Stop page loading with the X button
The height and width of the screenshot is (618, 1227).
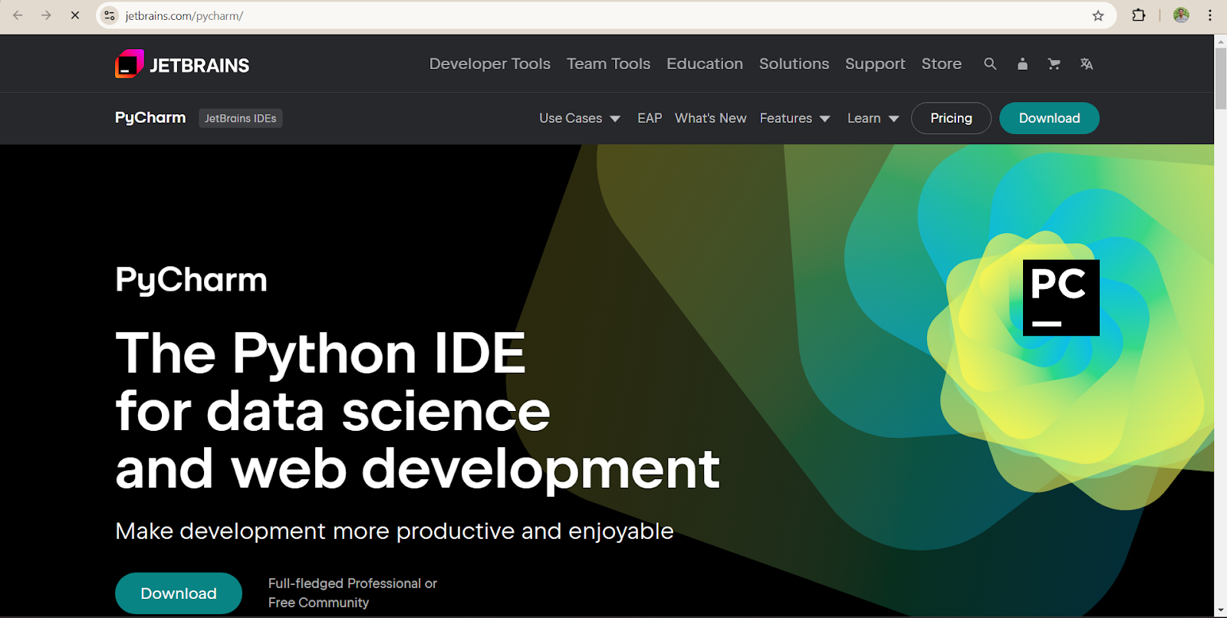(x=75, y=15)
